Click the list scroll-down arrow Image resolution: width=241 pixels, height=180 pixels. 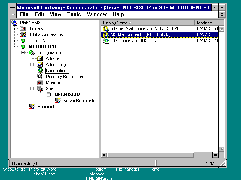click(x=221, y=149)
